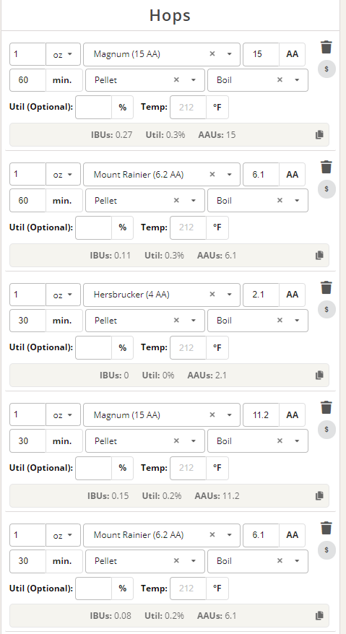The height and width of the screenshot is (634, 346).
Task: Copy the Hersbrucker hop stats row
Action: click(x=319, y=375)
